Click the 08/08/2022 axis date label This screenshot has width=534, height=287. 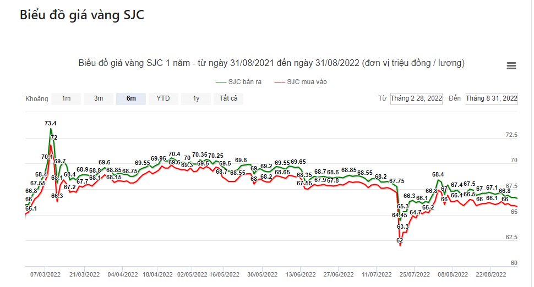[453, 274]
